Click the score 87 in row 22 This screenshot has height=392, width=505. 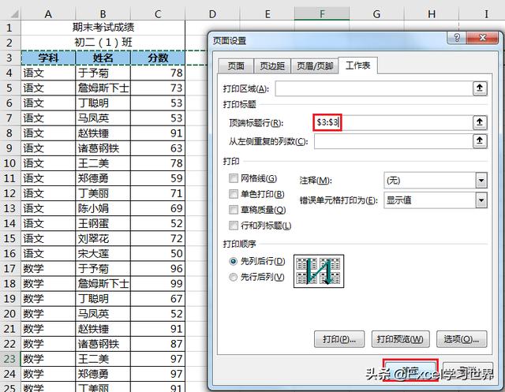coord(158,344)
